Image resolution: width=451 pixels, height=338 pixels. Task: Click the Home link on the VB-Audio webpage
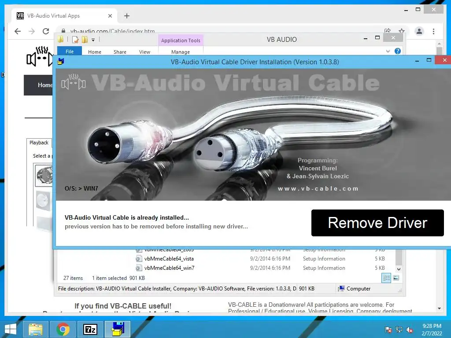point(45,85)
